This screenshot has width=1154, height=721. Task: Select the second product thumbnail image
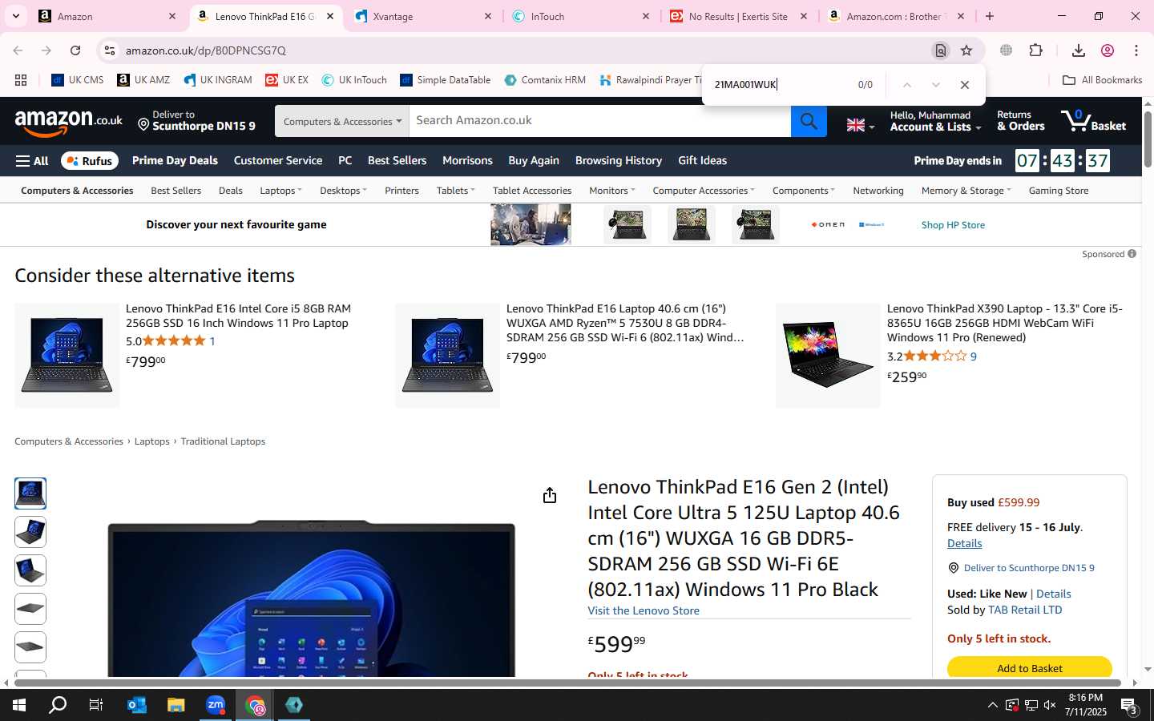pyautogui.click(x=30, y=532)
